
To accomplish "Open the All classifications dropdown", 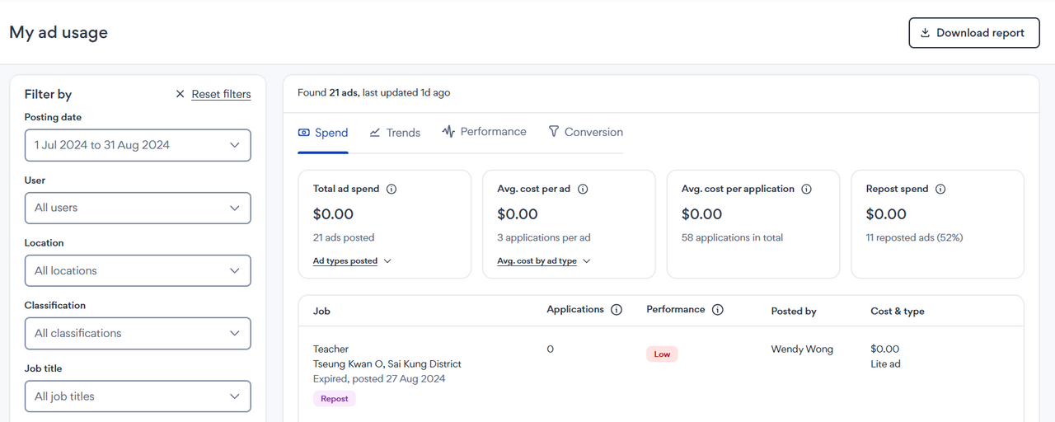I will (138, 333).
